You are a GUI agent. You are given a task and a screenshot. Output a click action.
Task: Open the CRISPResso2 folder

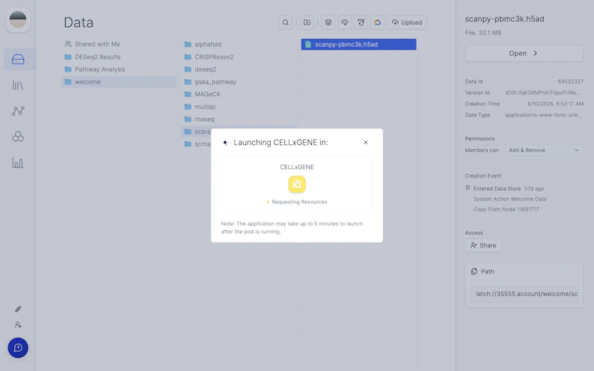click(239, 57)
